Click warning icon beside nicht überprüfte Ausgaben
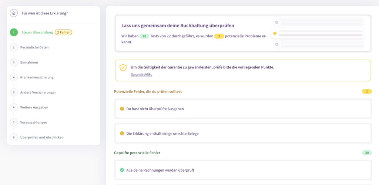This screenshot has height=185, width=379. click(122, 109)
